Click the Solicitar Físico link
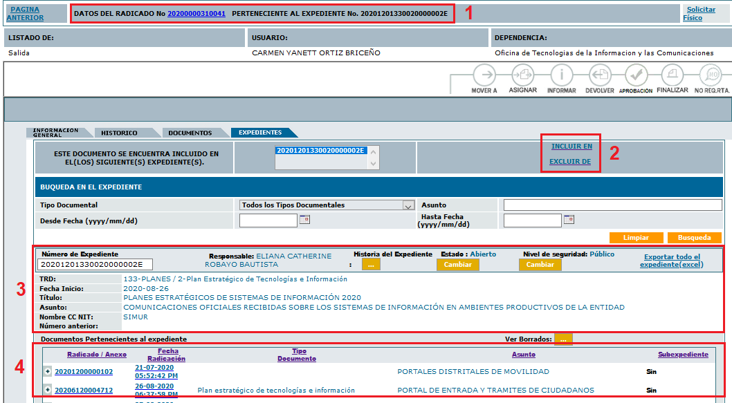The width and height of the screenshot is (732, 403). coord(699,14)
